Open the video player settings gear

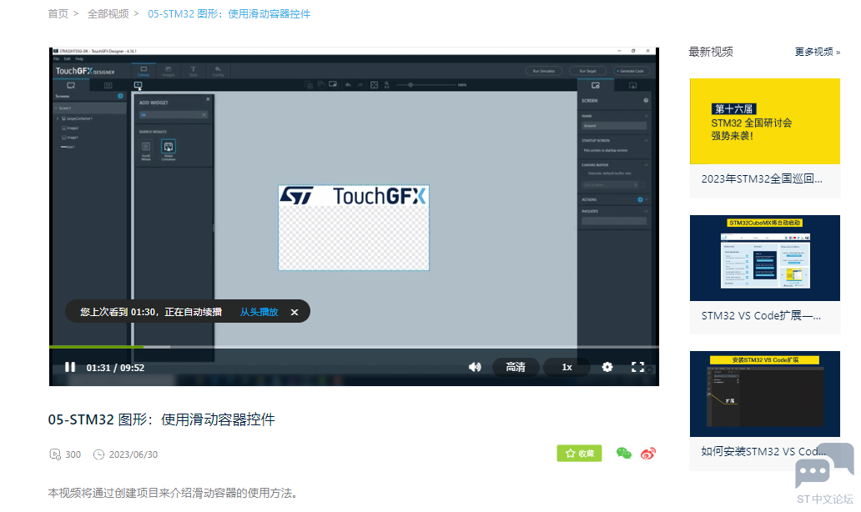point(607,367)
